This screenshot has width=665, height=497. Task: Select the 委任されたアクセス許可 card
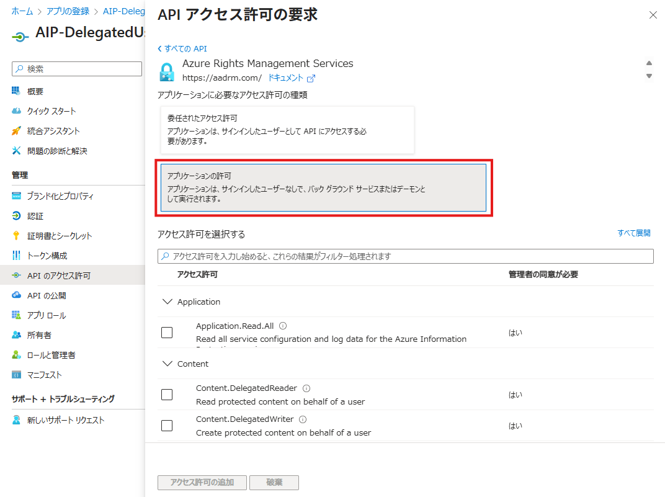[x=287, y=130]
